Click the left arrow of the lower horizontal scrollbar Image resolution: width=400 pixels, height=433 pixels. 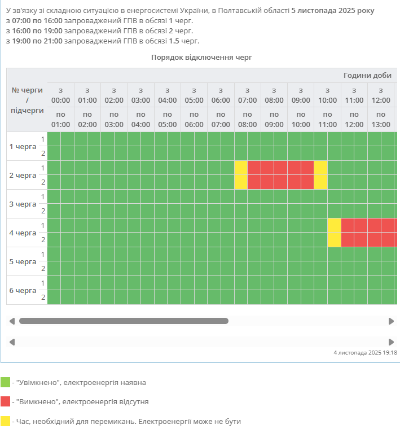point(12,342)
